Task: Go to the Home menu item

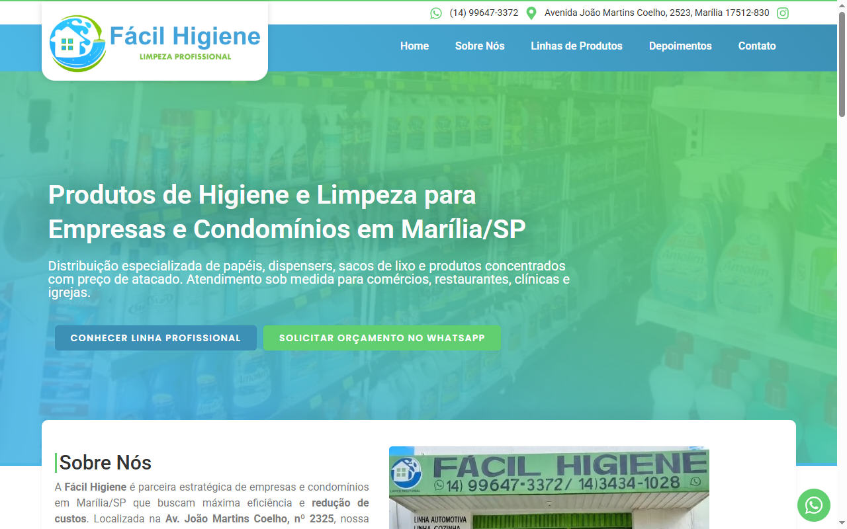Action: pos(414,46)
